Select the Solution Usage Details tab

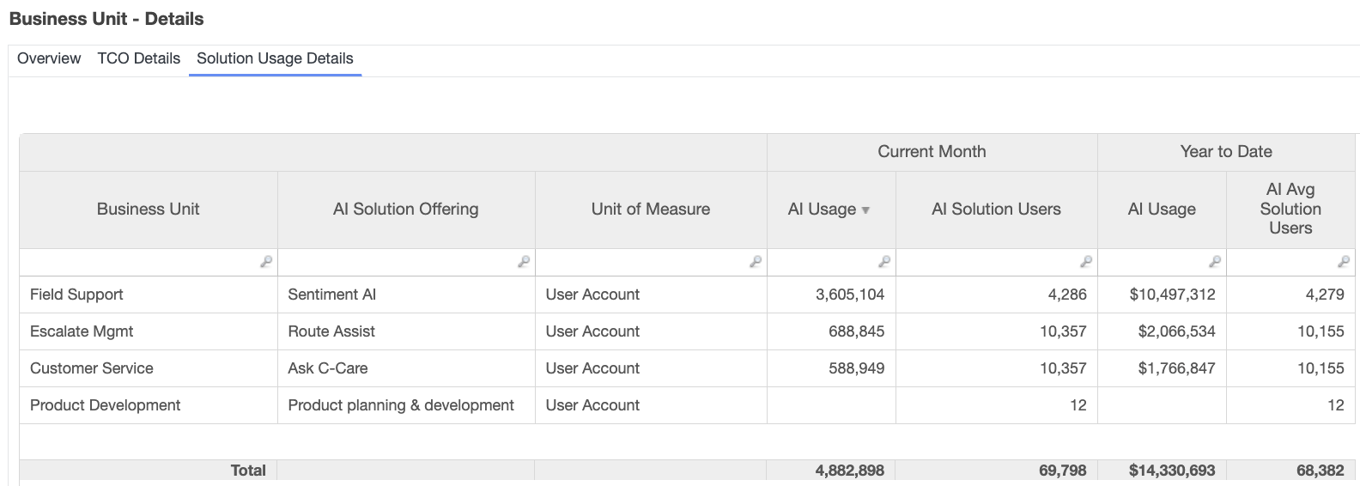click(275, 58)
